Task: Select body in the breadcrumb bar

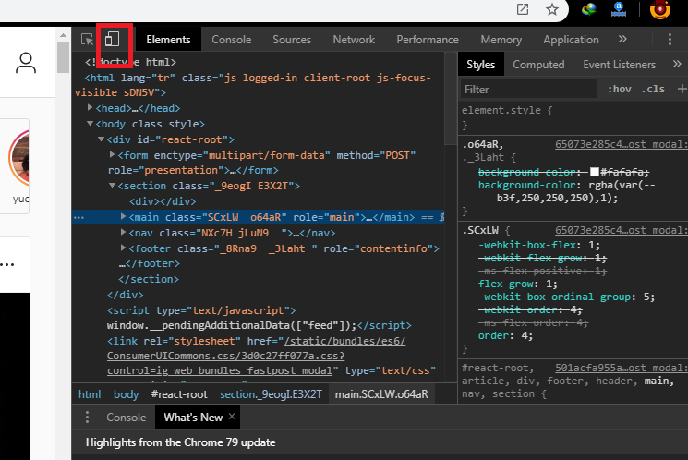Action: click(x=126, y=394)
